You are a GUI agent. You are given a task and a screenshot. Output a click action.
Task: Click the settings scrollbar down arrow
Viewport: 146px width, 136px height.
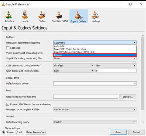(x=143, y=123)
